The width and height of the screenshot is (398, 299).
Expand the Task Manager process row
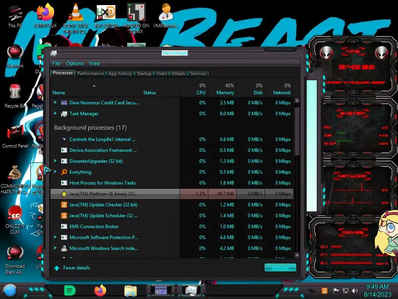pos(55,113)
